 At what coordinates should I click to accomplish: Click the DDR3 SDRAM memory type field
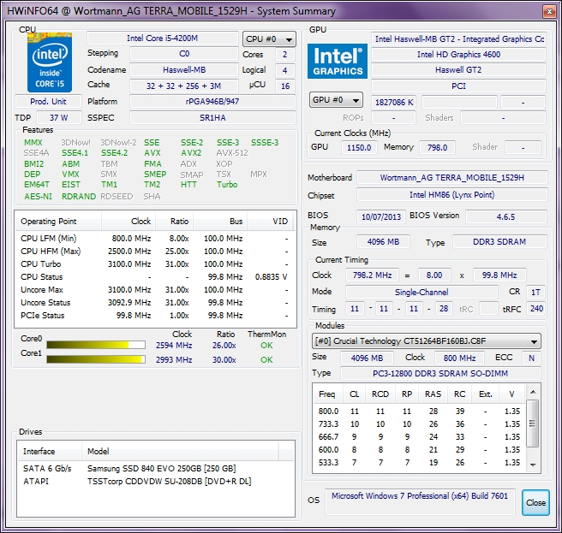pos(499,242)
